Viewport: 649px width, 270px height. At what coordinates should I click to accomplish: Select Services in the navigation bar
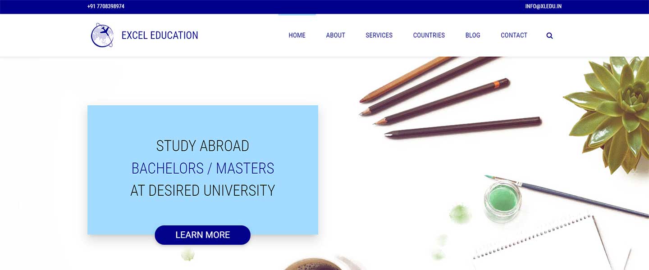[379, 35]
